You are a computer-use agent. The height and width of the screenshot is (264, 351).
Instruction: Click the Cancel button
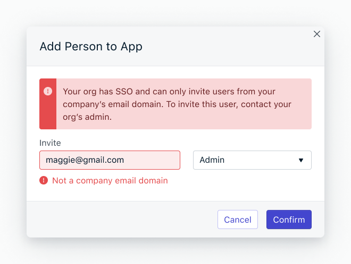click(x=238, y=219)
